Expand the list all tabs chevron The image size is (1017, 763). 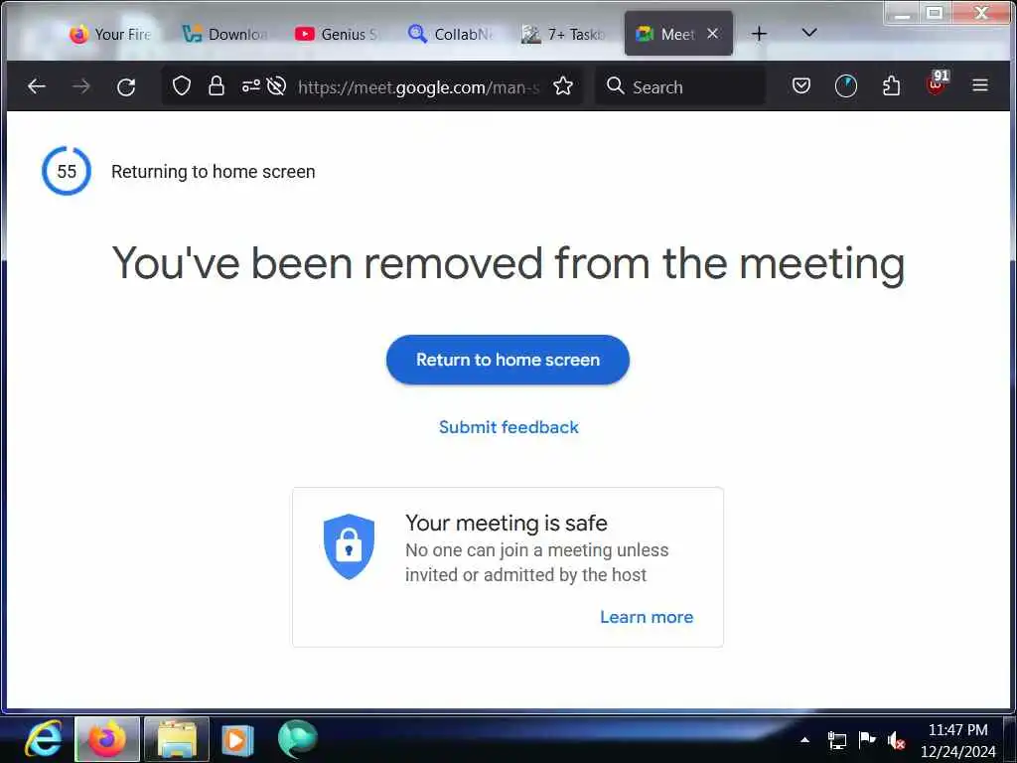click(808, 33)
